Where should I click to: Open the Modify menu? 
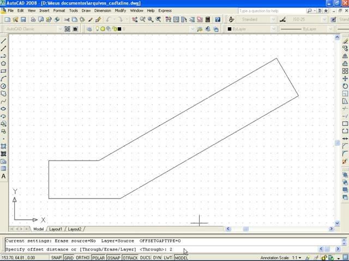121,11
